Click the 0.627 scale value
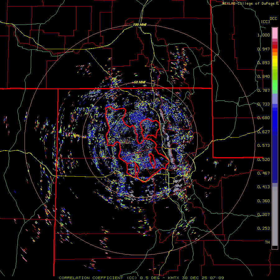280x280 pixels. point(264,132)
